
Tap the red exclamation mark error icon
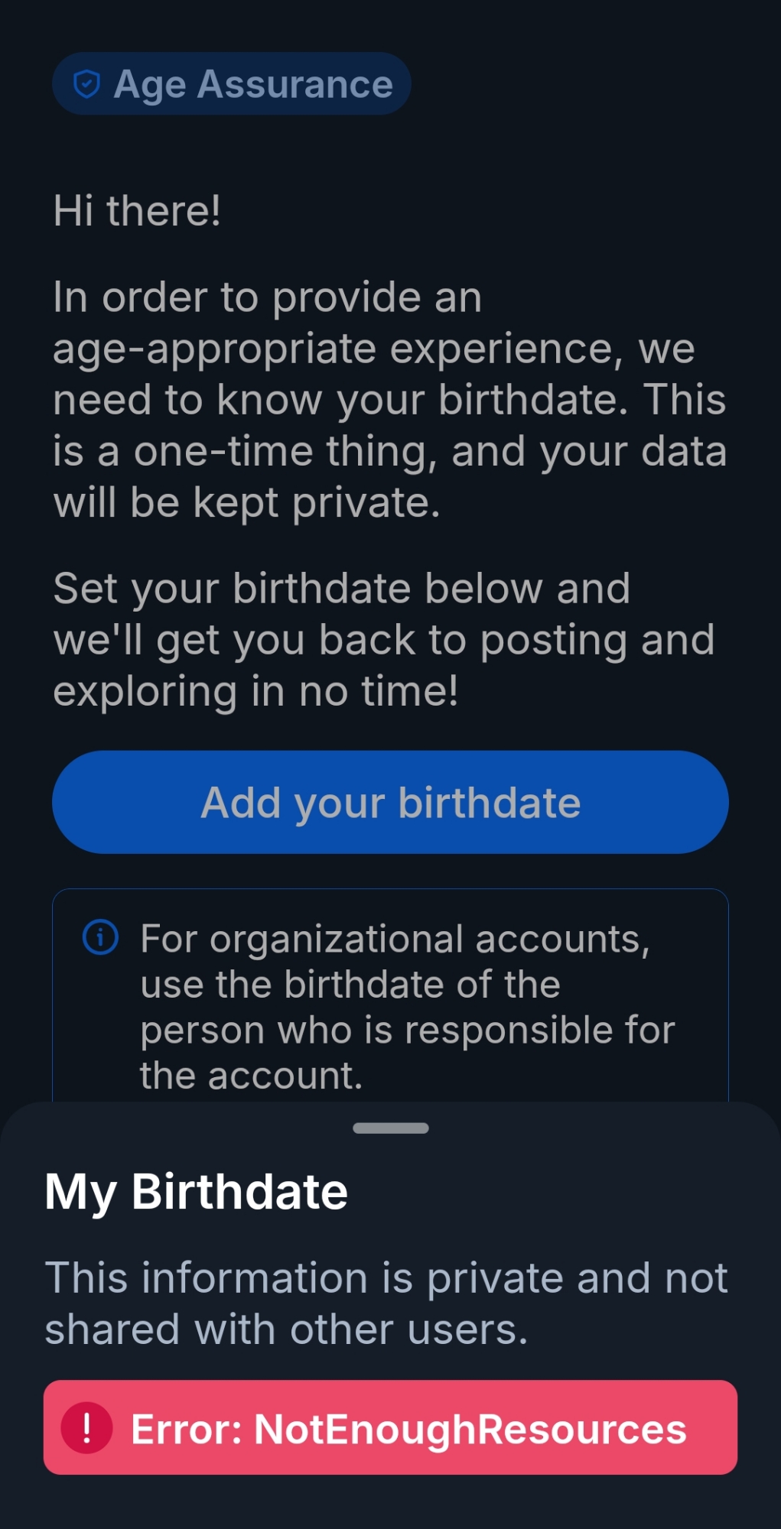pos(86,1427)
